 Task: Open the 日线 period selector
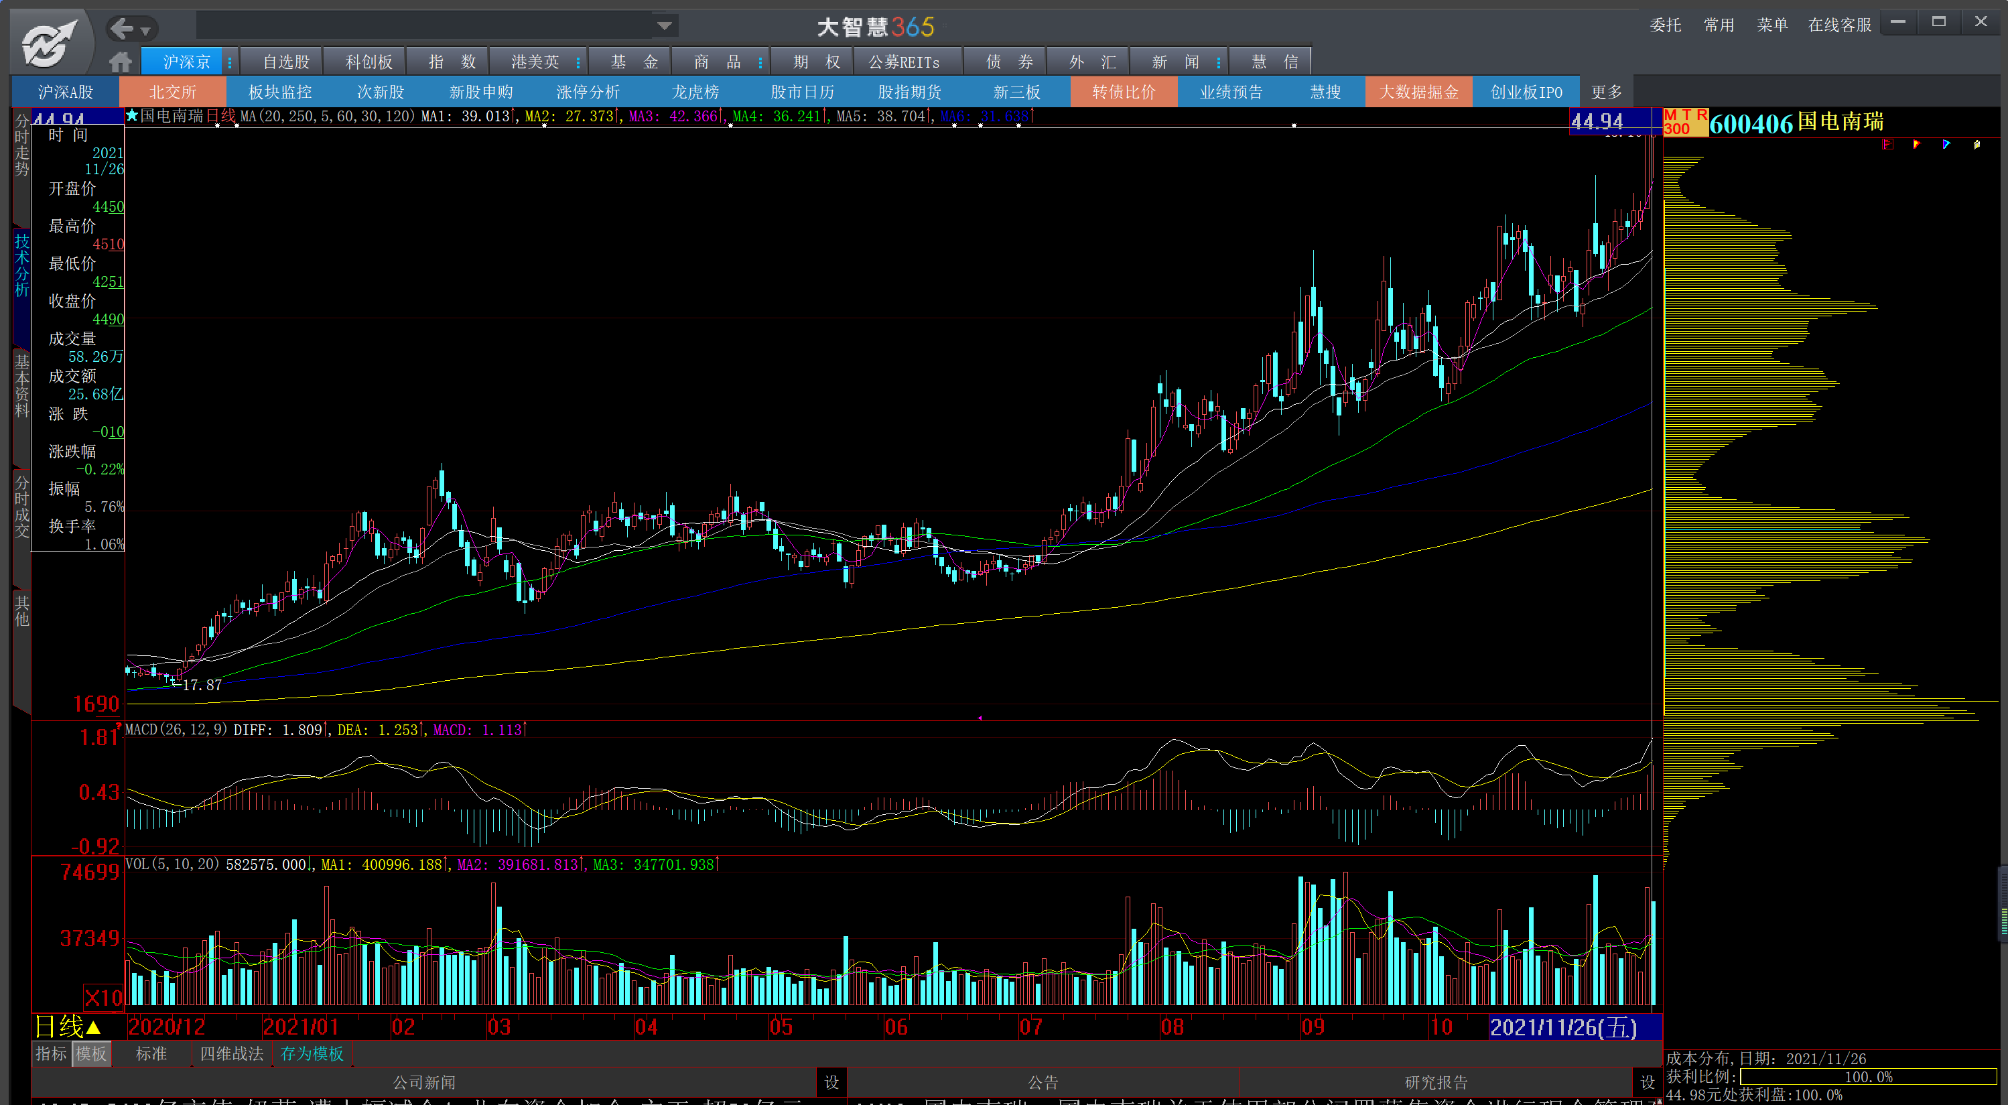point(68,1026)
